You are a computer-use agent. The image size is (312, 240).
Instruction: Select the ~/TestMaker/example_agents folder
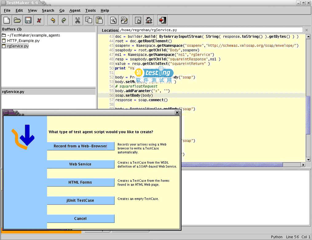click(31, 35)
